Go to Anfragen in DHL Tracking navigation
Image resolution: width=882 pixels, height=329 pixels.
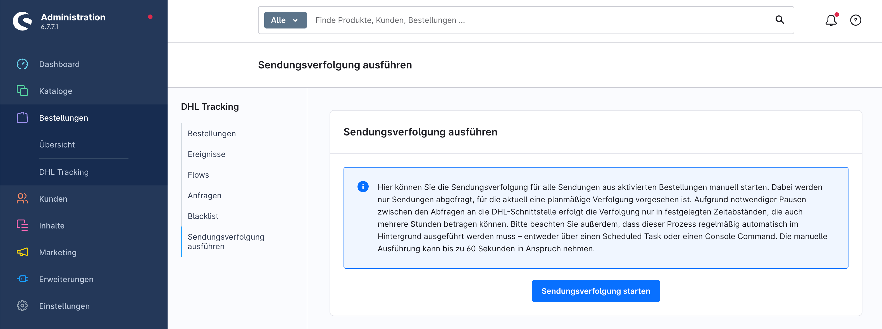[204, 196]
